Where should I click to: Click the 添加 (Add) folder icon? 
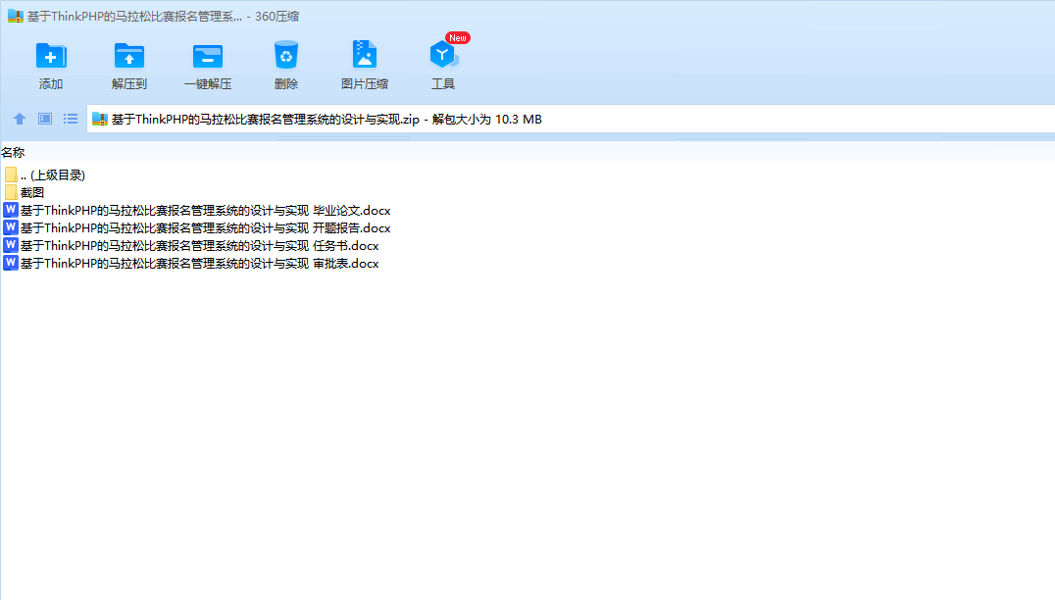(51, 56)
